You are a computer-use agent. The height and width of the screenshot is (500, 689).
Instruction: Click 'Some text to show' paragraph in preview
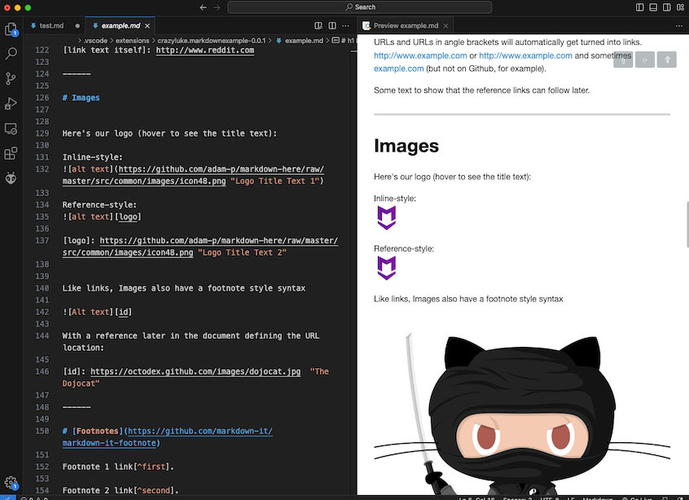pyautogui.click(x=481, y=90)
